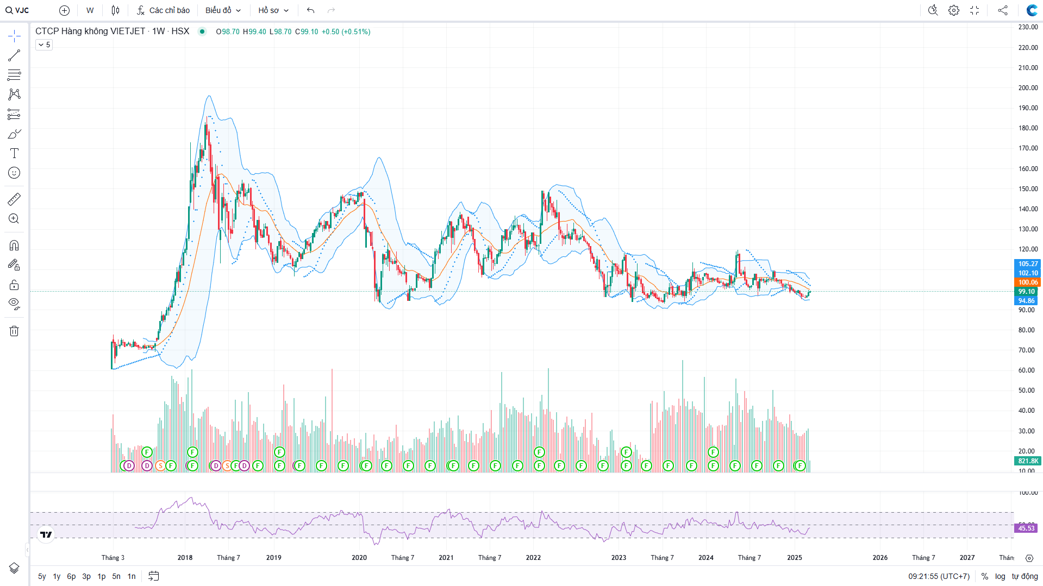
Task: Toggle log scale mode
Action: click(1000, 576)
